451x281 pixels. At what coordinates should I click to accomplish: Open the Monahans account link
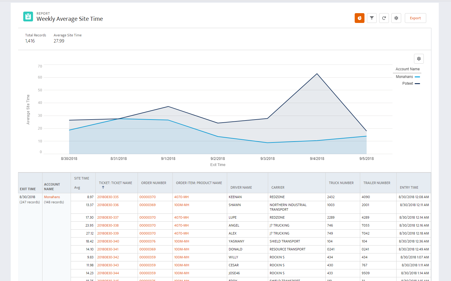pos(52,197)
